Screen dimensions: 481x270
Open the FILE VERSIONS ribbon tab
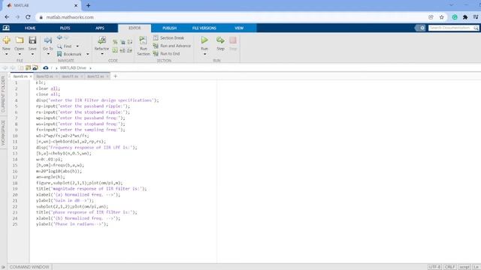click(x=204, y=28)
